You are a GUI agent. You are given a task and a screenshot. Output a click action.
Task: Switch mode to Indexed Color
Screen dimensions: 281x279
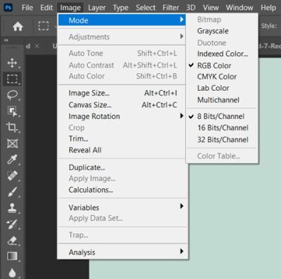point(222,54)
